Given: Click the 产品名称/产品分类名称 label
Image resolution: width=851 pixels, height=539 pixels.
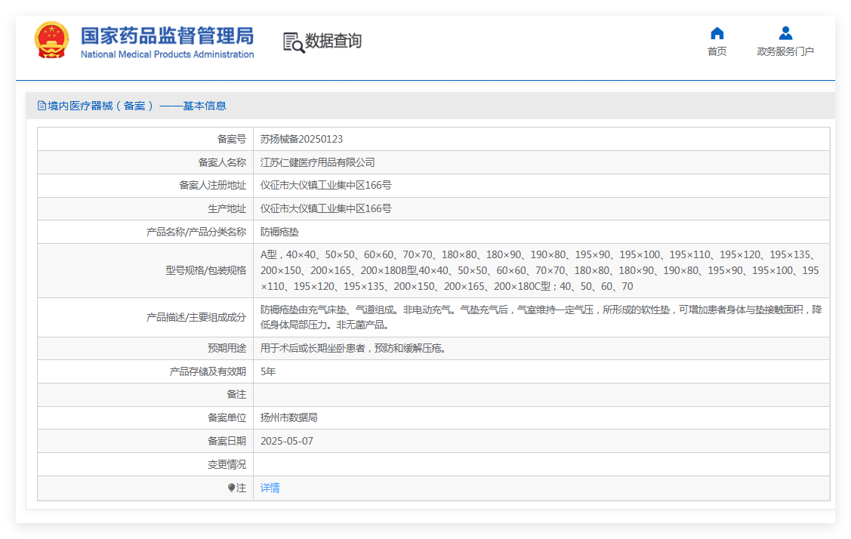Looking at the screenshot, I should click(x=196, y=232).
